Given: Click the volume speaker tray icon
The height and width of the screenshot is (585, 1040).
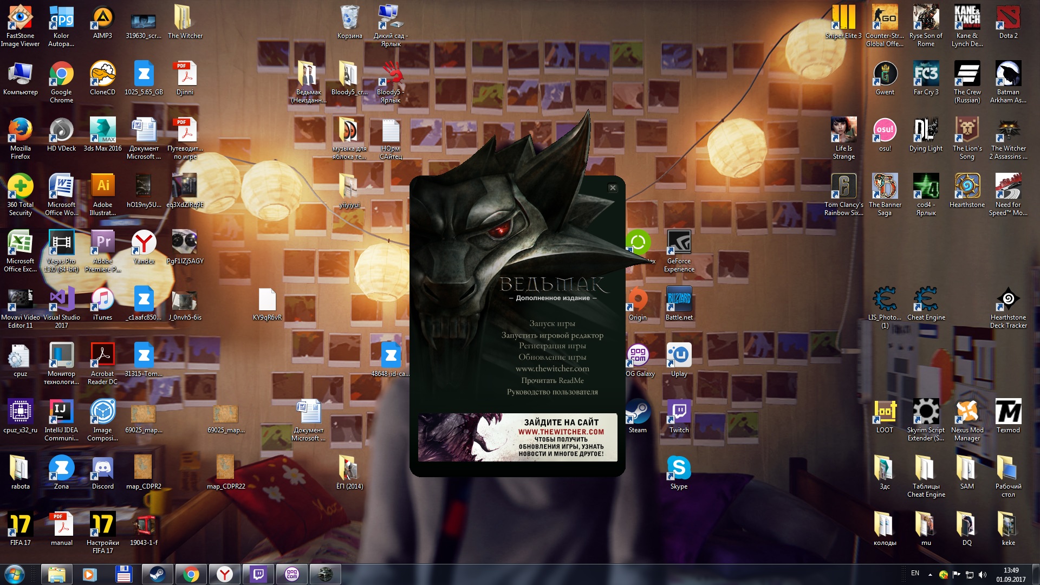Looking at the screenshot, I should pos(983,575).
